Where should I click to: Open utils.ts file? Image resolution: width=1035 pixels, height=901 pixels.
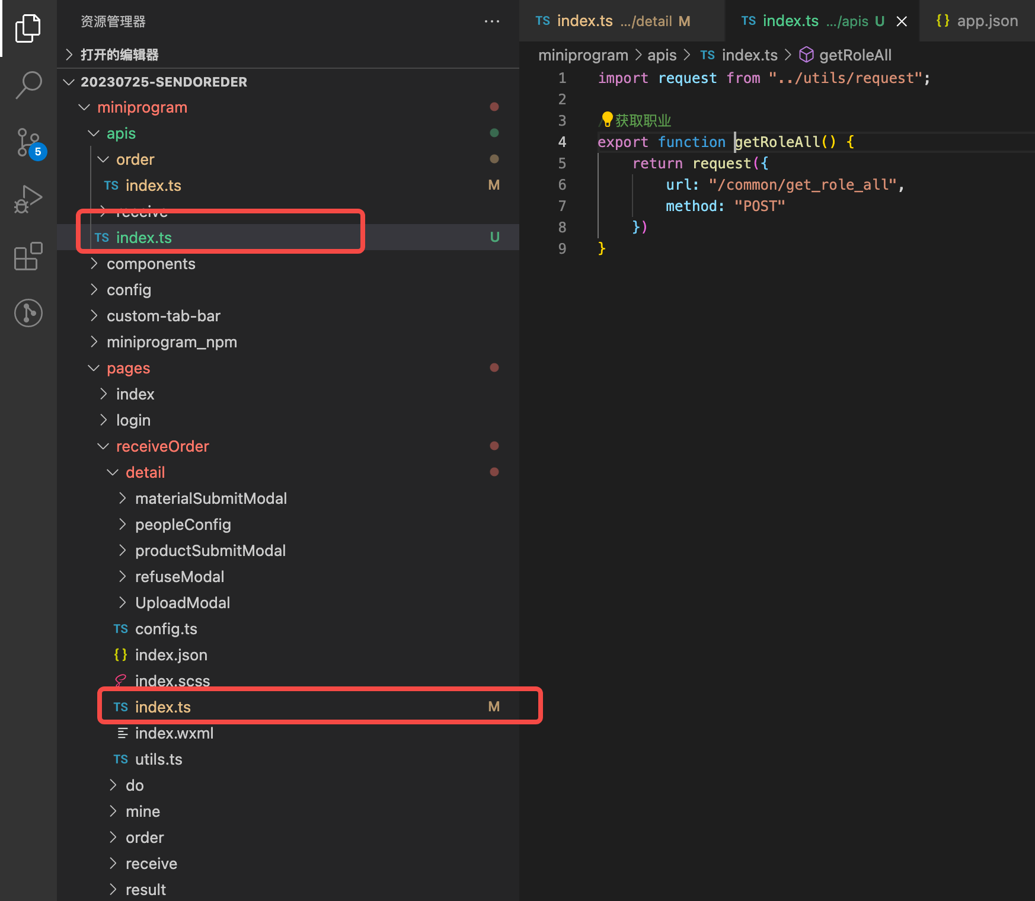288,759
